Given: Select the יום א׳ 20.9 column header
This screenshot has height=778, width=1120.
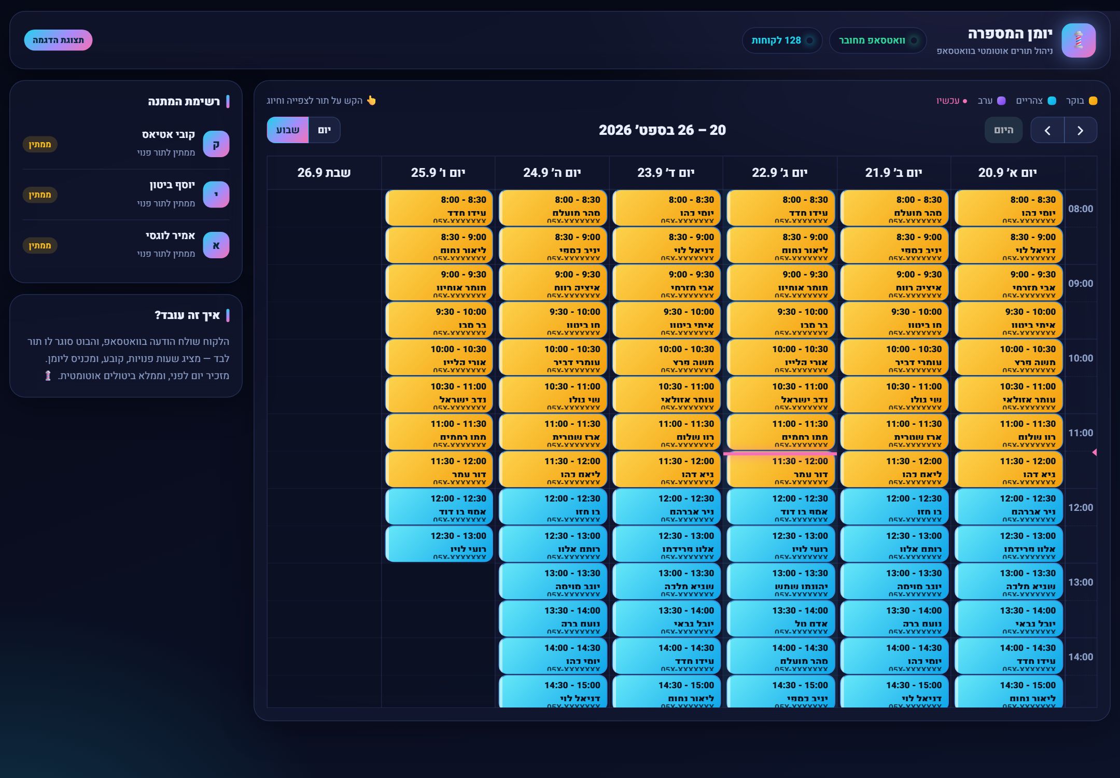Looking at the screenshot, I should point(1007,173).
